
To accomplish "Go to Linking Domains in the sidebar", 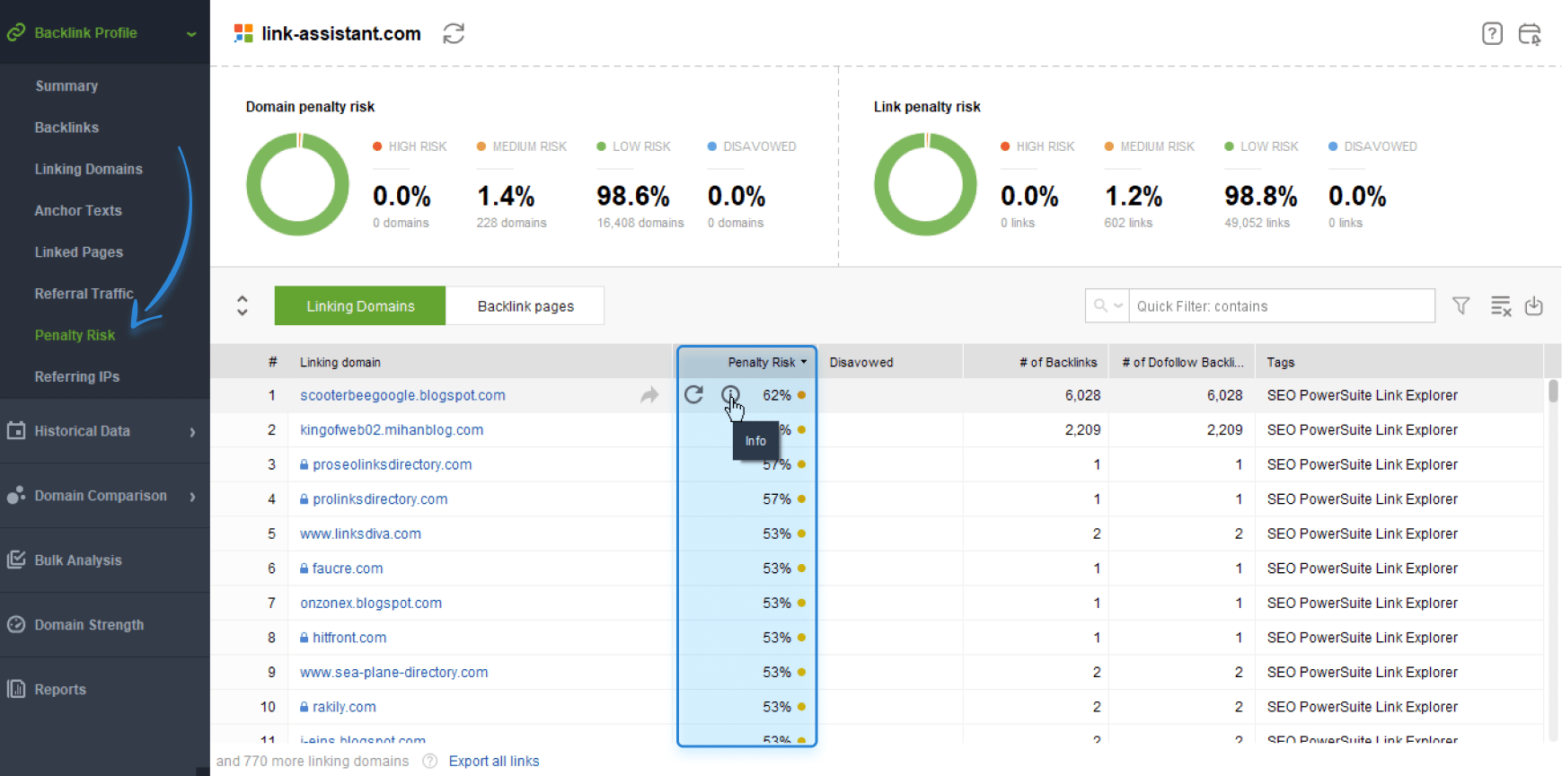I will 88,169.
